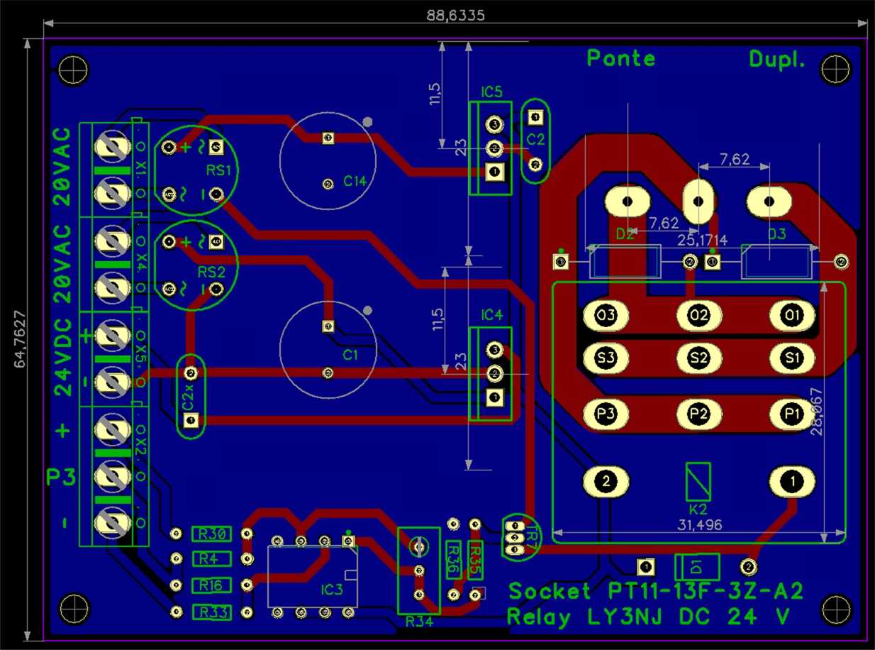Screen dimensions: 875x650
Task: Select the 88,6335 width dimension label
Action: [x=455, y=15]
